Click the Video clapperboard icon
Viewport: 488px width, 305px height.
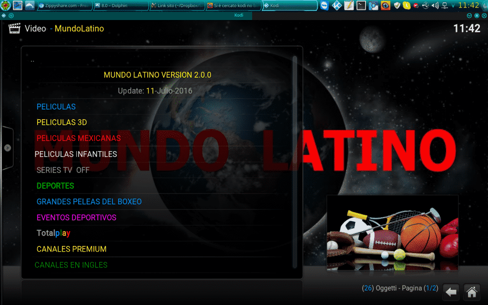pyautogui.click(x=14, y=28)
